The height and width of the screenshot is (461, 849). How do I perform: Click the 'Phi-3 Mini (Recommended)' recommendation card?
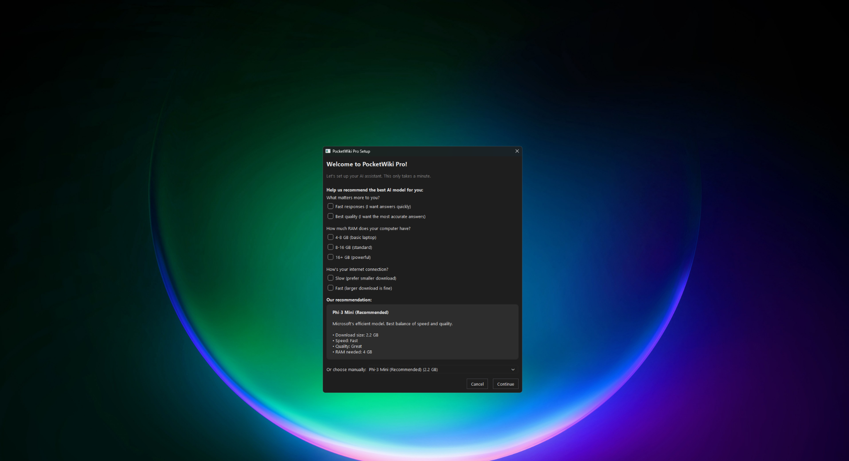(422, 332)
